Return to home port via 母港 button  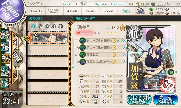click(x=17, y=58)
